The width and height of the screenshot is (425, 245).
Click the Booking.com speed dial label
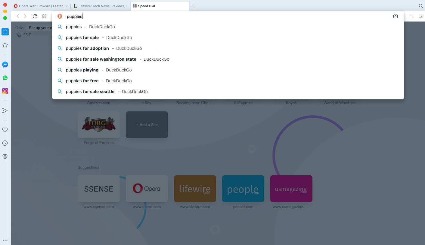[194, 103]
